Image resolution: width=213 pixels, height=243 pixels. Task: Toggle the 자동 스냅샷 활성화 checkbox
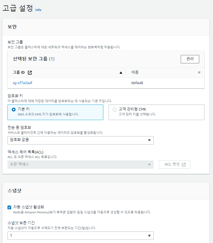(x=9, y=207)
